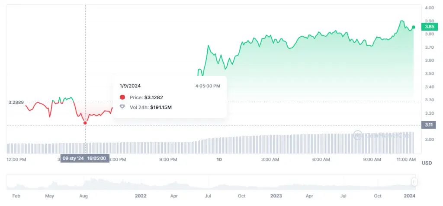This screenshot has height=206, width=443.
Task: Click the gray 3.11 price axis tag
Action: pyautogui.click(x=429, y=125)
